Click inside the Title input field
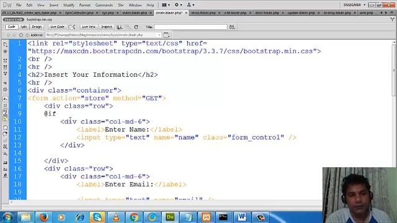 pyautogui.click(x=190, y=27)
